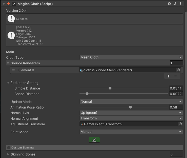Remove a Source Renderers element with minus

click(x=176, y=76)
